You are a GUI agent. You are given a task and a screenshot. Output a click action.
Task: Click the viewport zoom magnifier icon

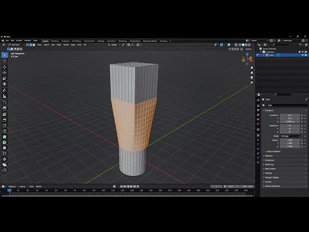pos(252,68)
